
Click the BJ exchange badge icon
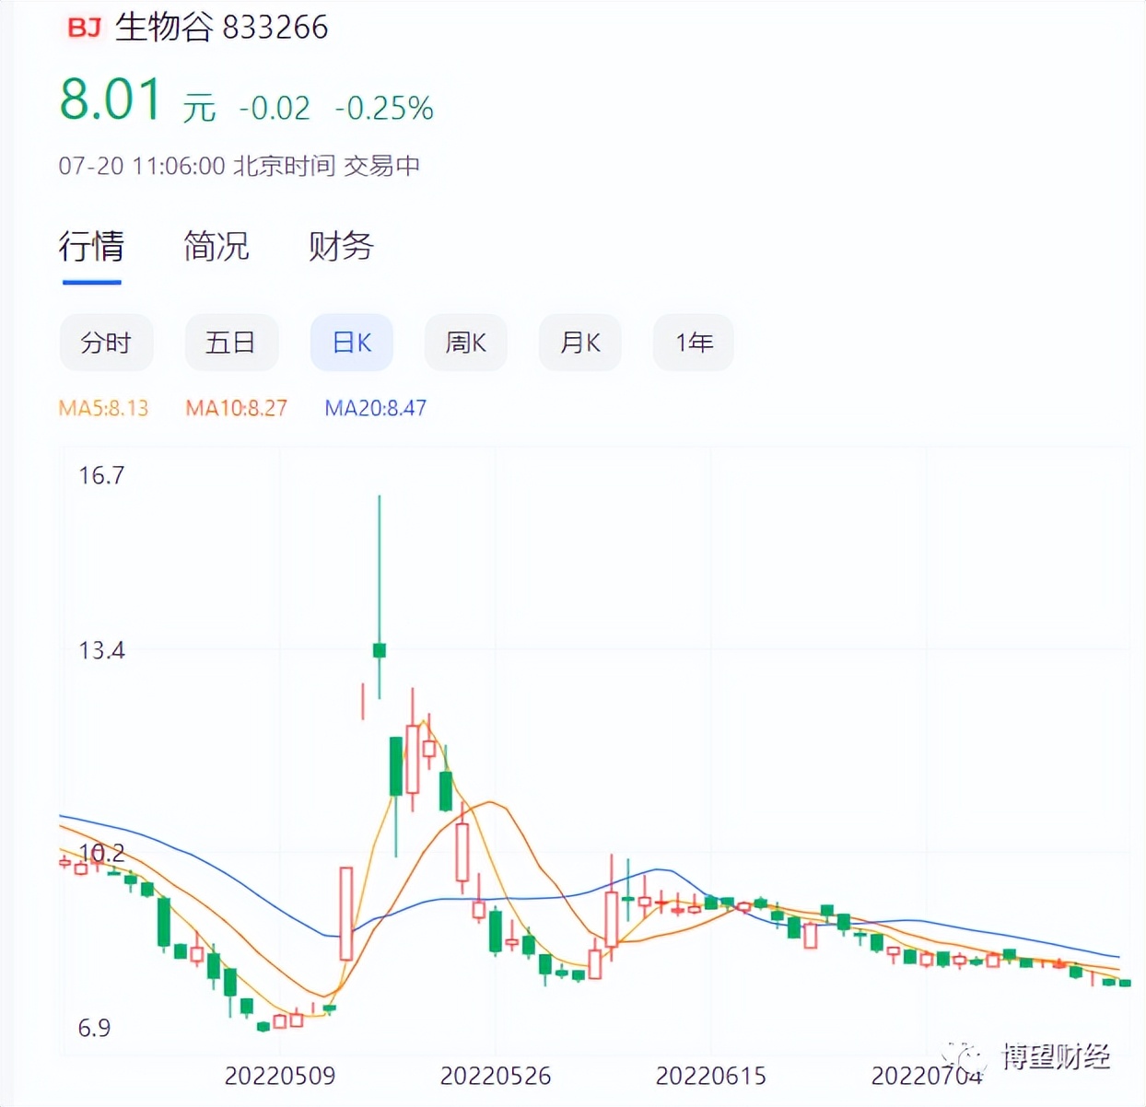tap(83, 28)
